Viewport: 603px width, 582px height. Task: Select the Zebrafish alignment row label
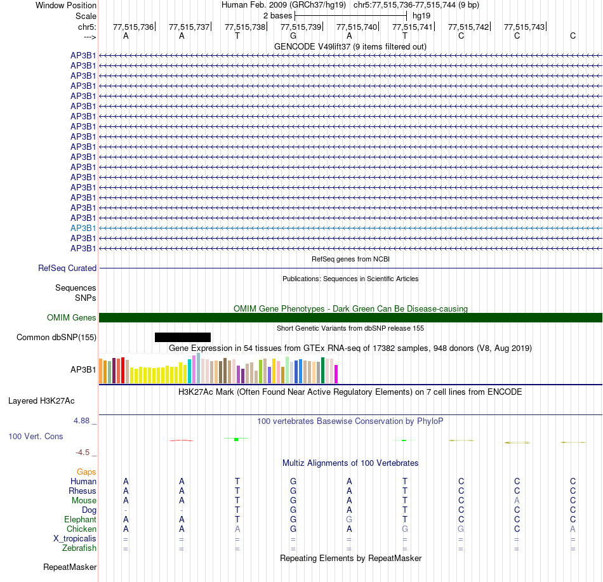coord(79,548)
